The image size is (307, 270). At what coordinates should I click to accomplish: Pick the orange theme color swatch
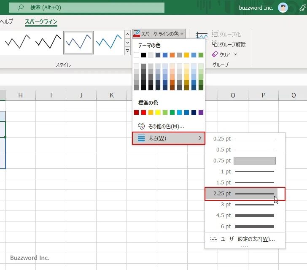click(172, 55)
